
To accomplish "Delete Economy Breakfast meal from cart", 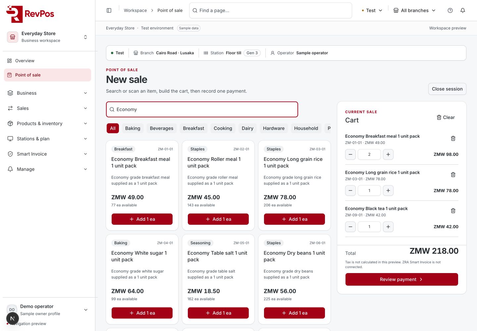I will point(453,138).
